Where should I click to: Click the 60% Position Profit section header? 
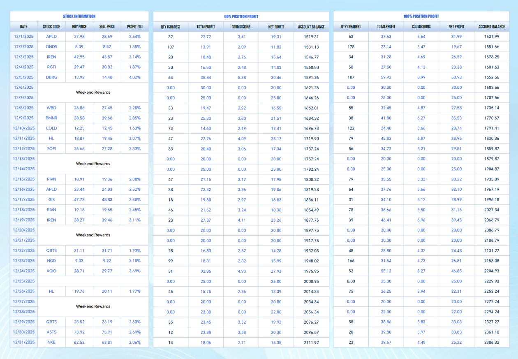pos(241,16)
